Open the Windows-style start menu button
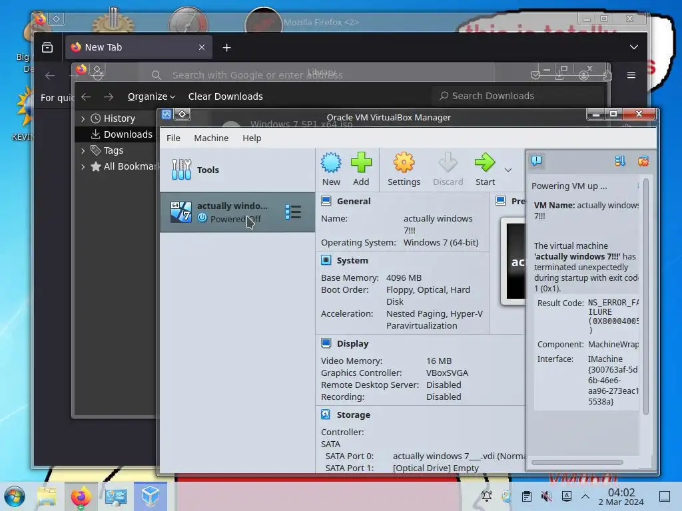The width and height of the screenshot is (682, 511). pyautogui.click(x=14, y=496)
